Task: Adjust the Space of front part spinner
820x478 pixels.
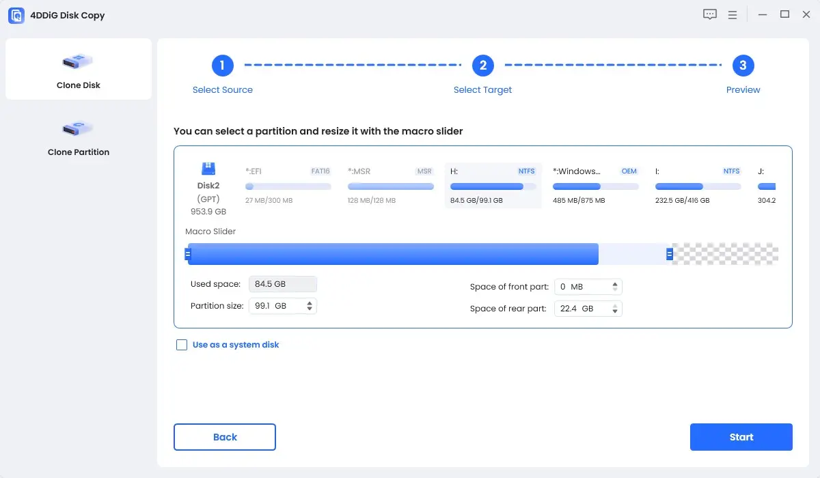Action: (615, 287)
